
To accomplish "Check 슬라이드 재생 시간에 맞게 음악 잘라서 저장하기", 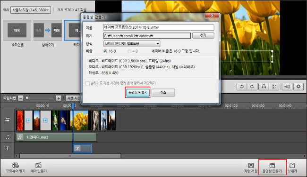I will 87,83.
